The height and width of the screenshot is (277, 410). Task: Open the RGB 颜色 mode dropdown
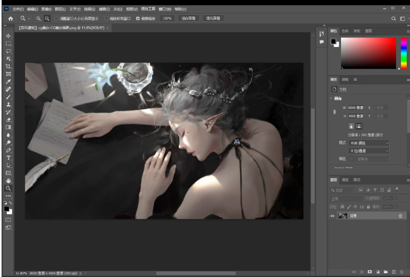point(369,143)
